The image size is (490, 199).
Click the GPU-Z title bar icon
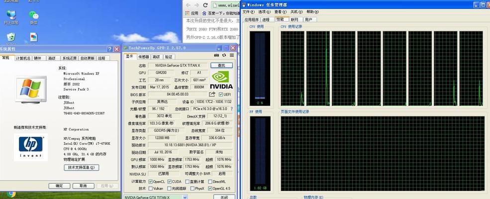pyautogui.click(x=125, y=48)
